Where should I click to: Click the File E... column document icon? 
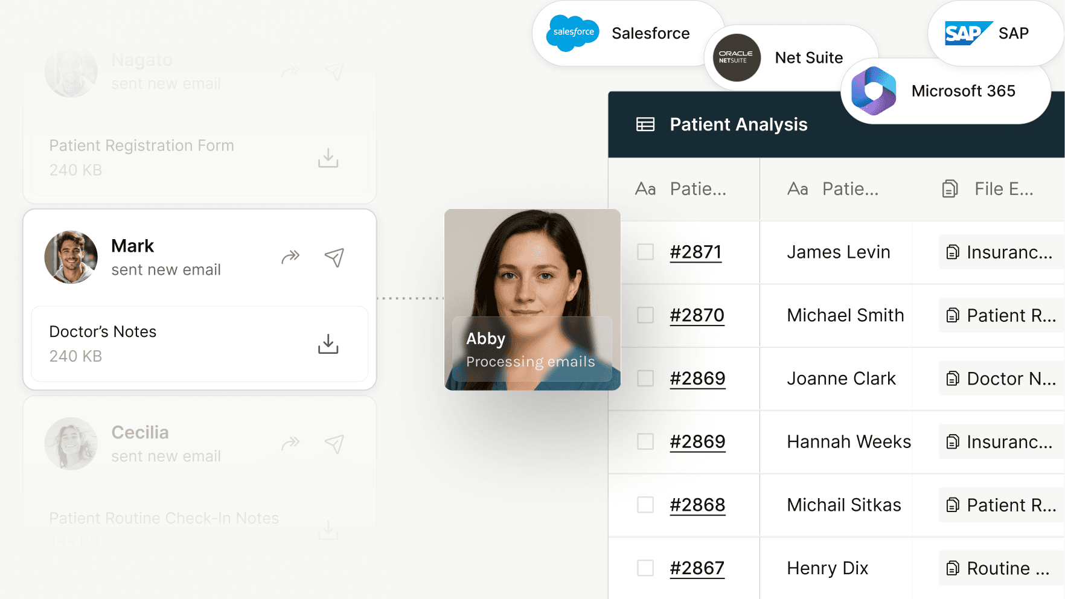tap(950, 189)
